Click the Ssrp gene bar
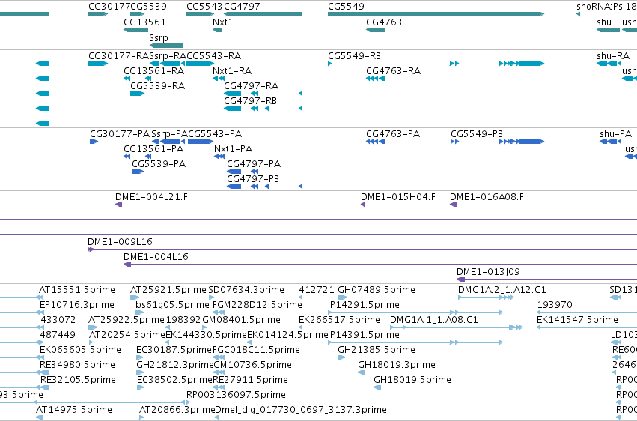 (x=167, y=46)
